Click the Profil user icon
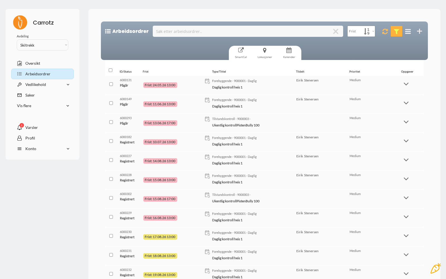The height and width of the screenshot is (279, 446). point(20,138)
